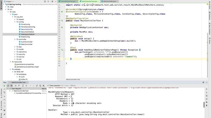Collapse the controller package
Screen dimensions: 211x118
click(x=15, y=39)
